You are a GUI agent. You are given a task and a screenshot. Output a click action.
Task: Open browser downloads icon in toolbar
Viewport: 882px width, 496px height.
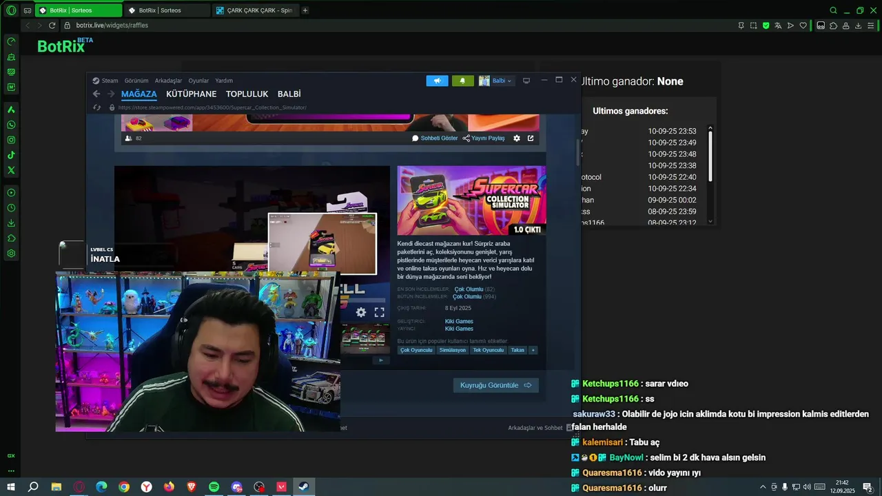point(859,25)
